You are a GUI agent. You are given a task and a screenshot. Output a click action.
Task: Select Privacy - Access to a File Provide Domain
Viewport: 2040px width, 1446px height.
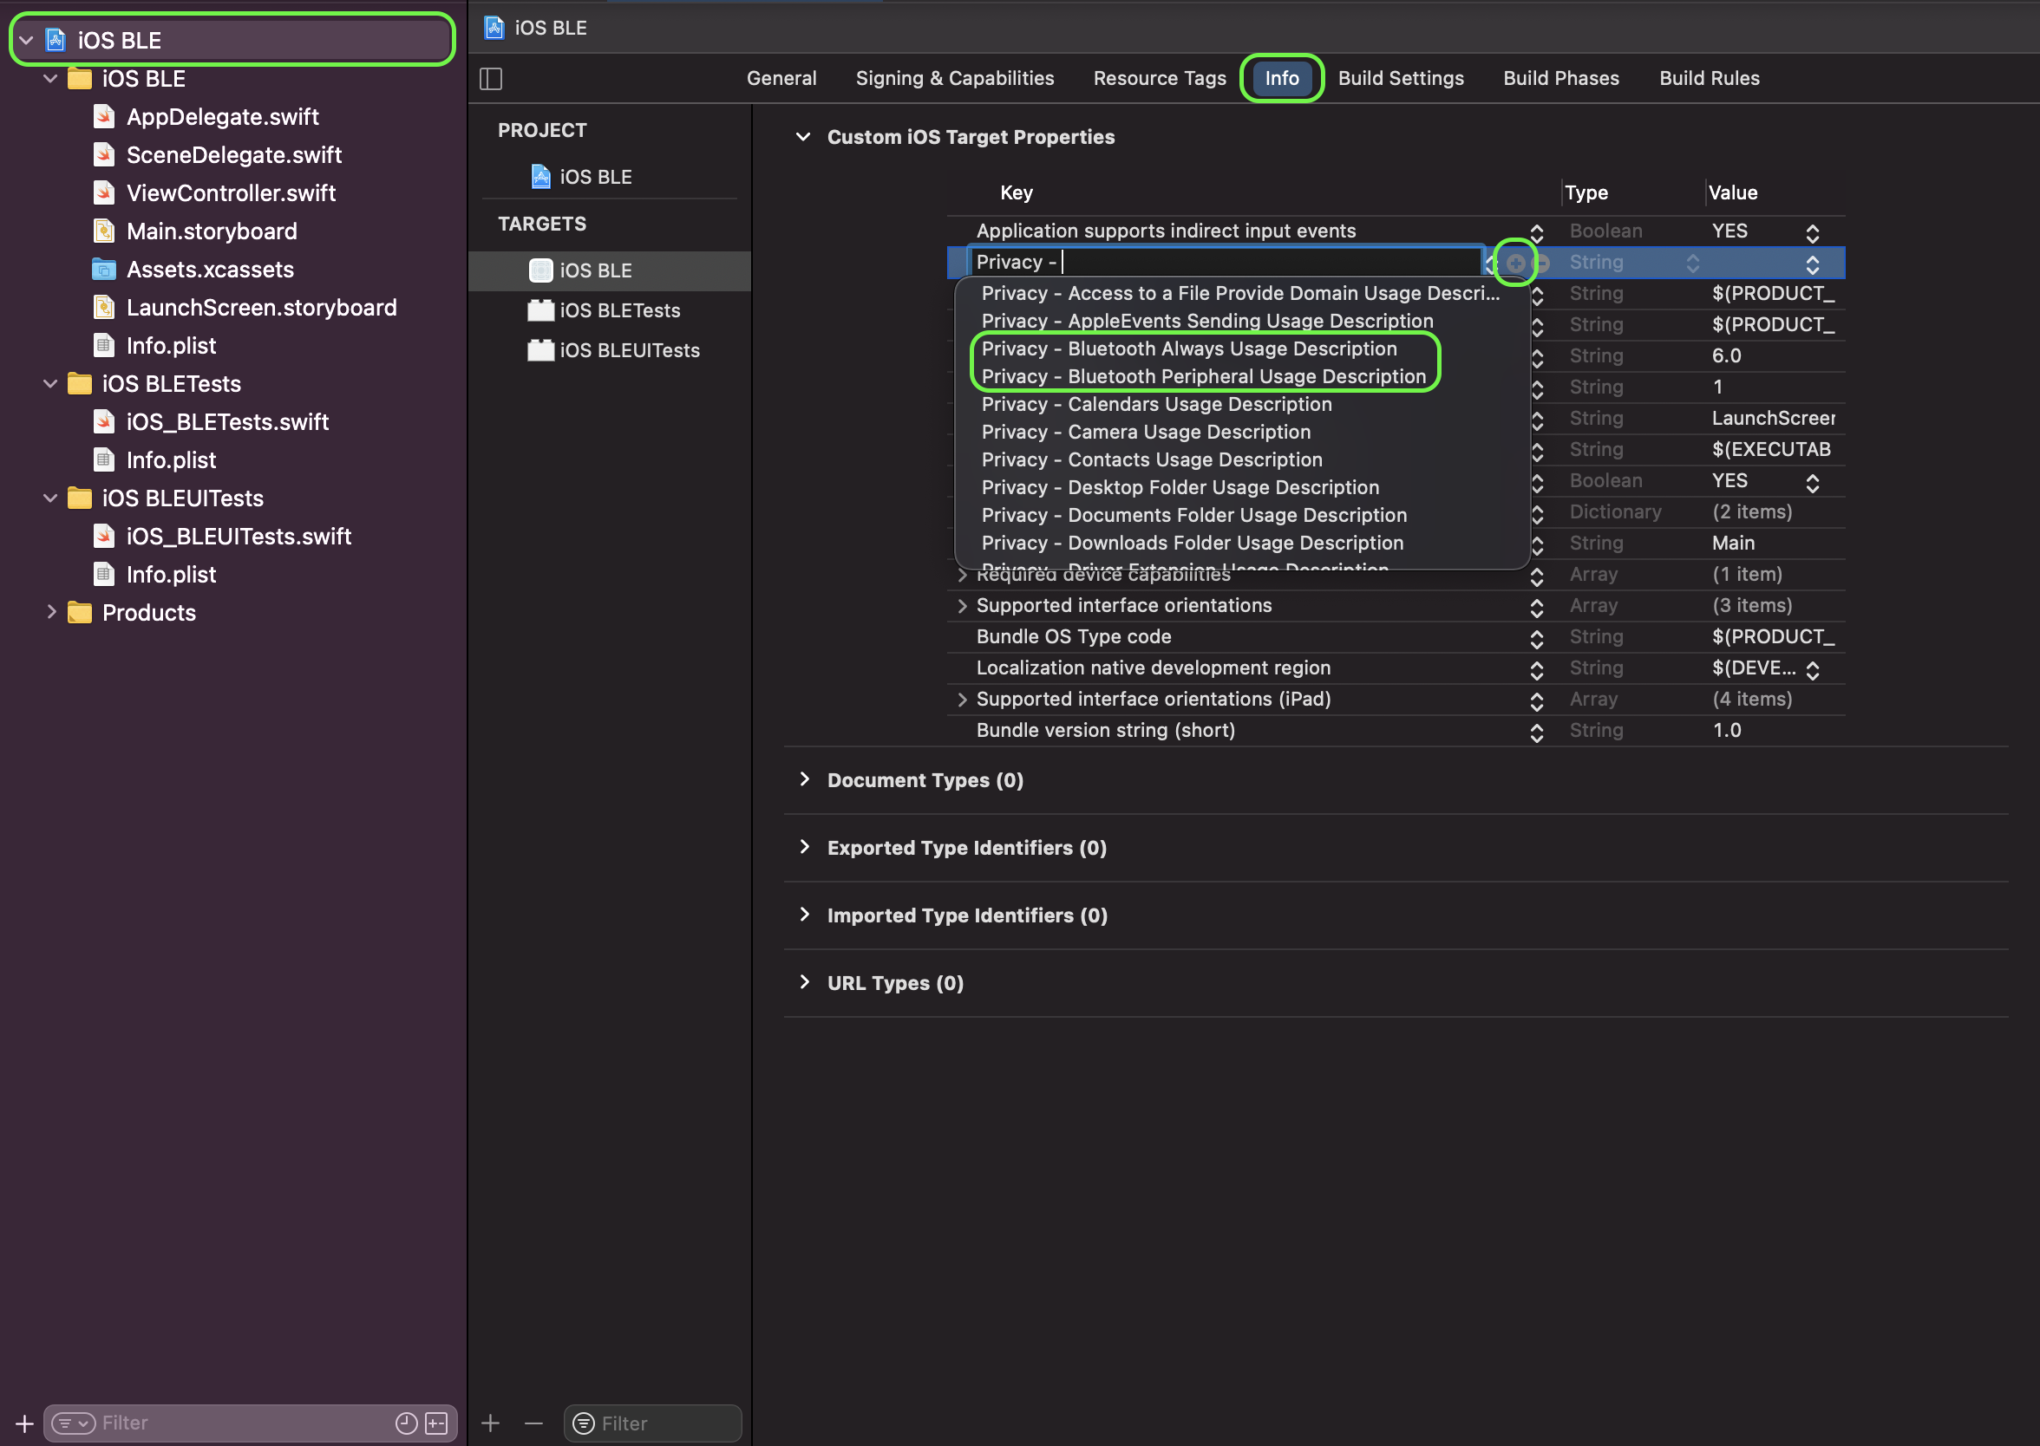pyautogui.click(x=1240, y=293)
